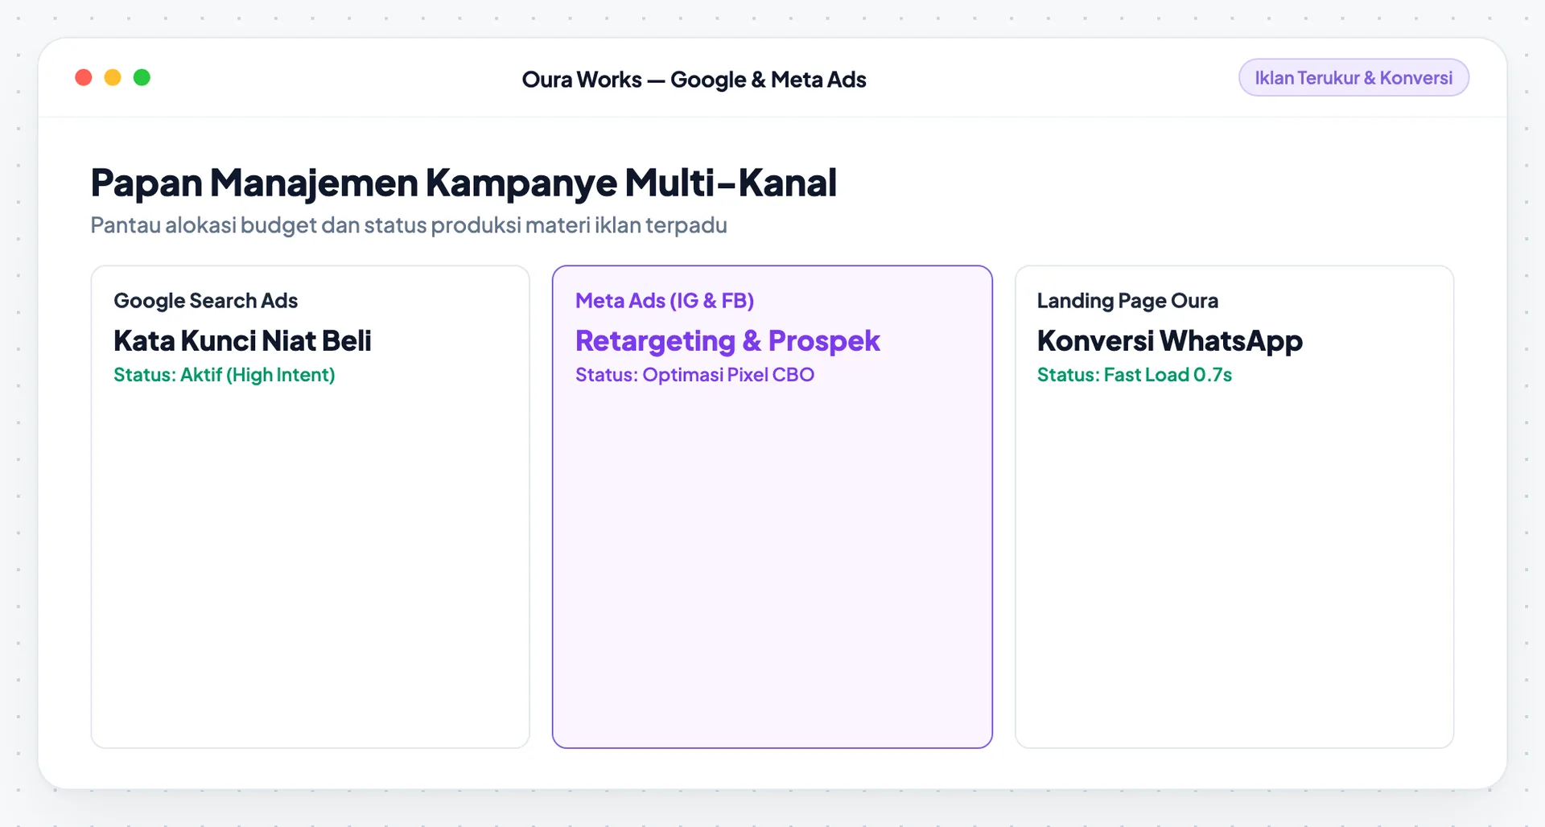This screenshot has height=827, width=1545.
Task: Click the yellow minimize window dot
Action: click(x=113, y=77)
